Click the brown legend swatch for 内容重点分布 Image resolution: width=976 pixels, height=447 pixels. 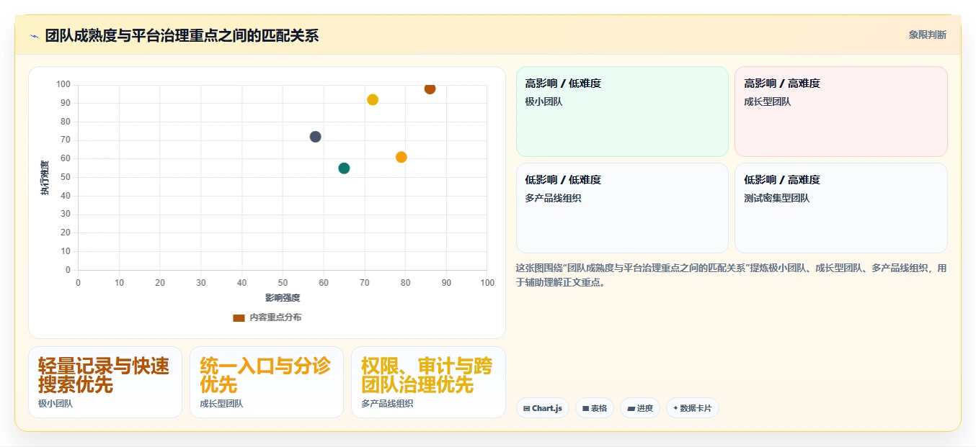pyautogui.click(x=239, y=317)
